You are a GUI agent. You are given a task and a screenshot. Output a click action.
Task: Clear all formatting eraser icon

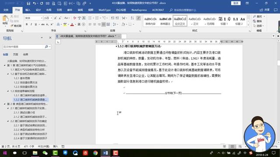[x=75, y=18]
